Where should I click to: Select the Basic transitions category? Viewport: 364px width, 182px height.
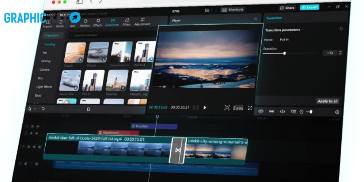38,95
